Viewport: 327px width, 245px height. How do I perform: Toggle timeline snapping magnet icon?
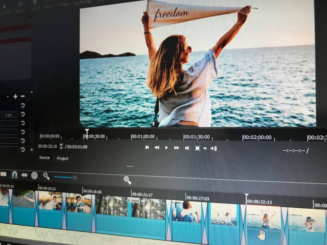pos(14,175)
